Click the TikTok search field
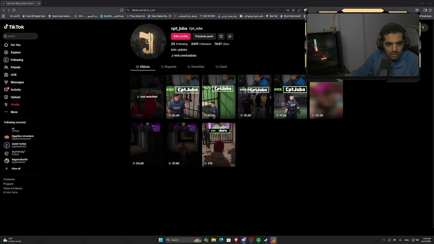 tap(20, 36)
